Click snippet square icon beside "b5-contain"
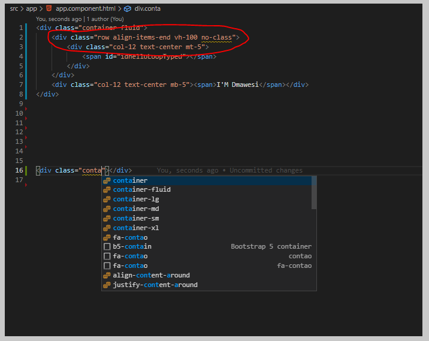Image resolution: width=429 pixels, height=341 pixels. [107, 246]
